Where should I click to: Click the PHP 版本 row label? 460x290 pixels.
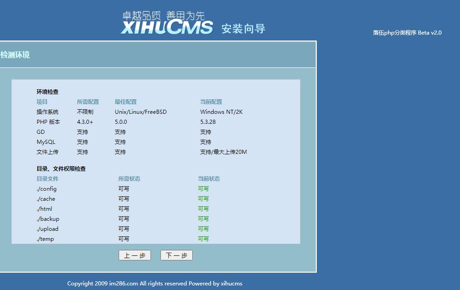point(48,122)
